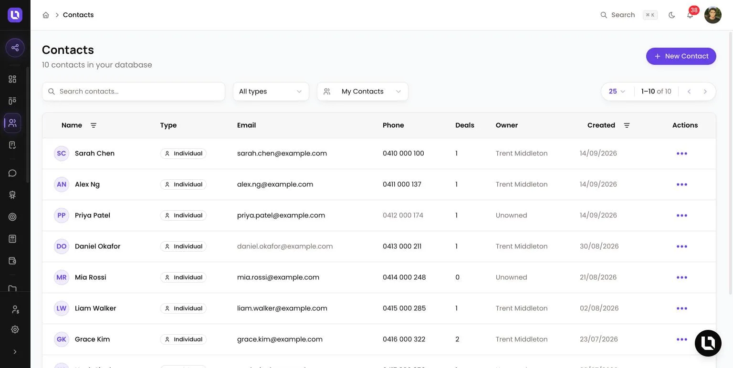The image size is (733, 368).
Task: Go to the previous page of contacts
Action: (689, 92)
